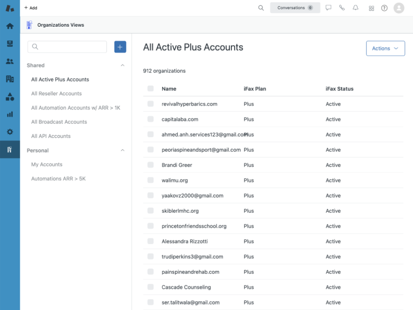413x310 pixels.
Task: Click the blue plus add view button
Action: 120,47
